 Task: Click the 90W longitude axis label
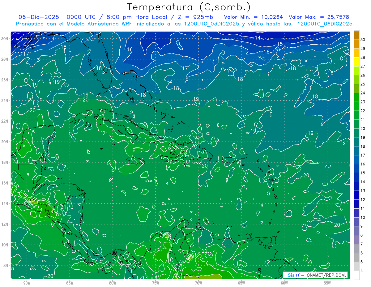(x=27, y=283)
